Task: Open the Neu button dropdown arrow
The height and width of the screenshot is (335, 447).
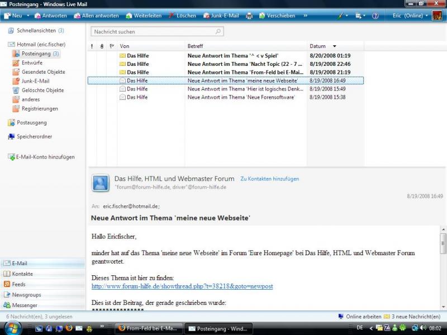Action: click(x=27, y=16)
